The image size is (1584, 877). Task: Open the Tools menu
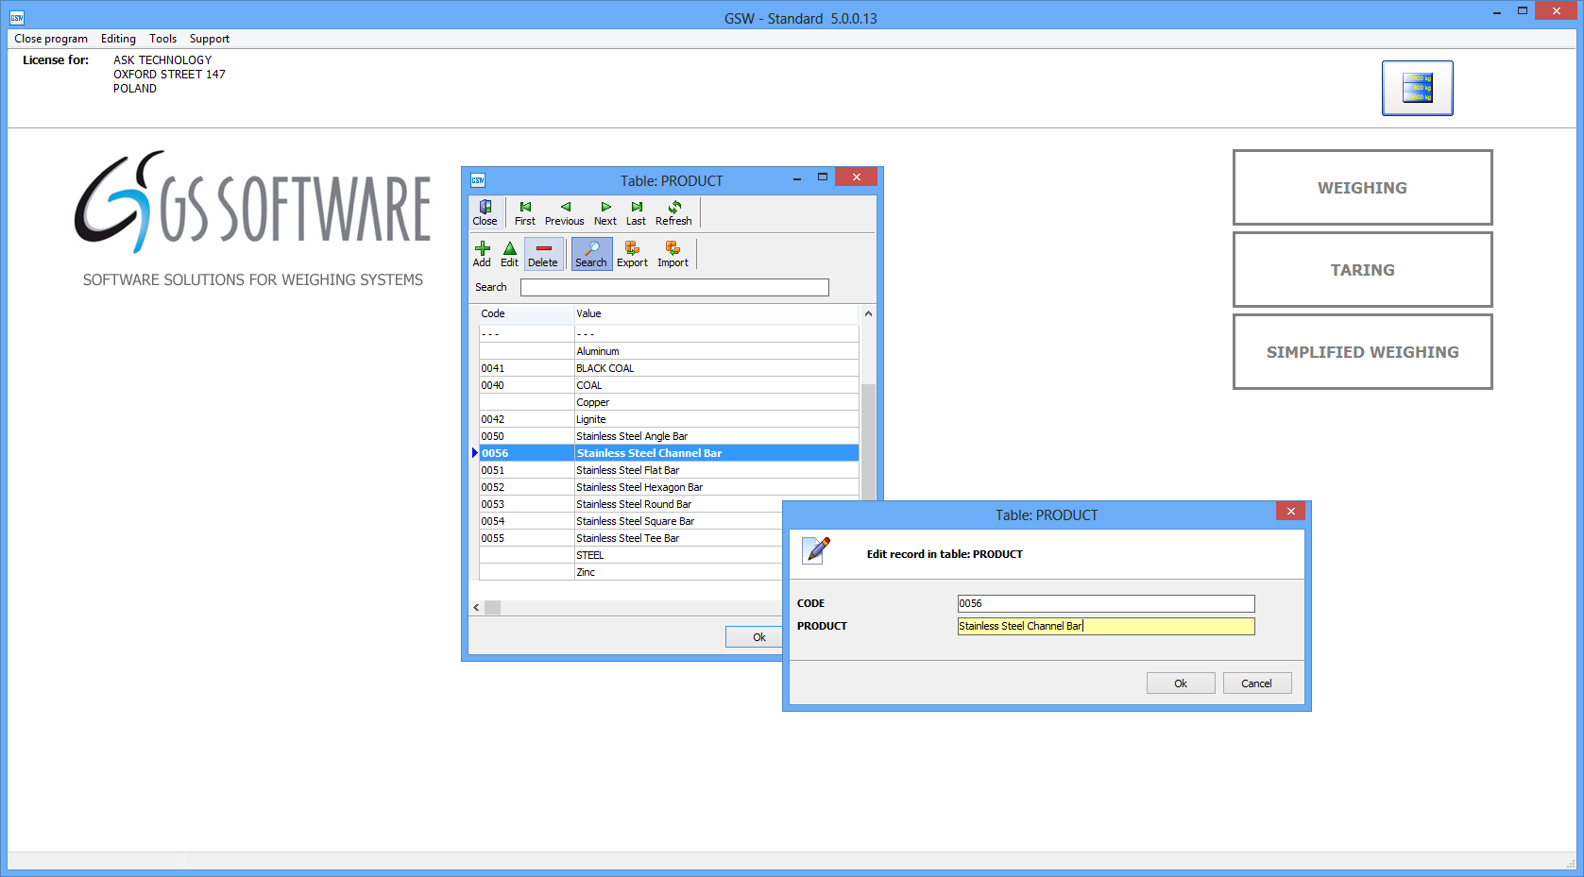162,39
